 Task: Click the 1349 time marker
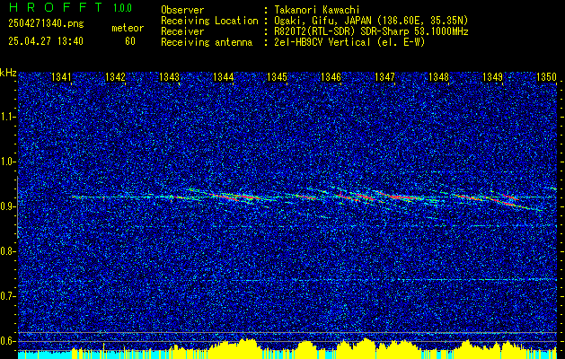(492, 77)
